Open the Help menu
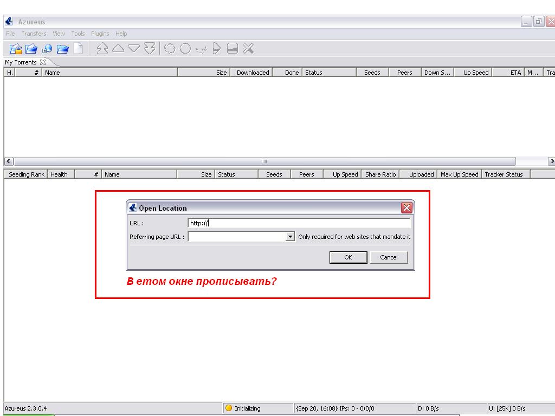555x416 pixels. tap(121, 34)
